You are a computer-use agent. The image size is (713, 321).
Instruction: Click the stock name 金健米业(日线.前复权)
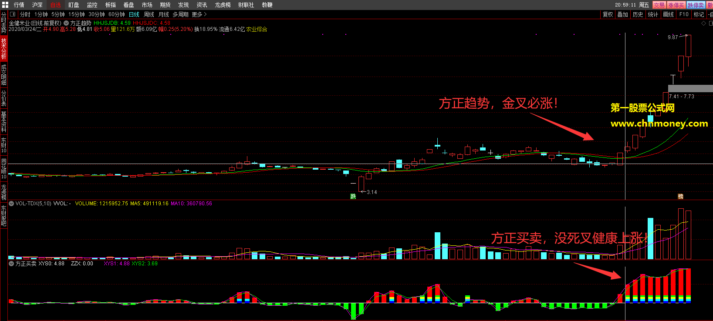coord(35,23)
